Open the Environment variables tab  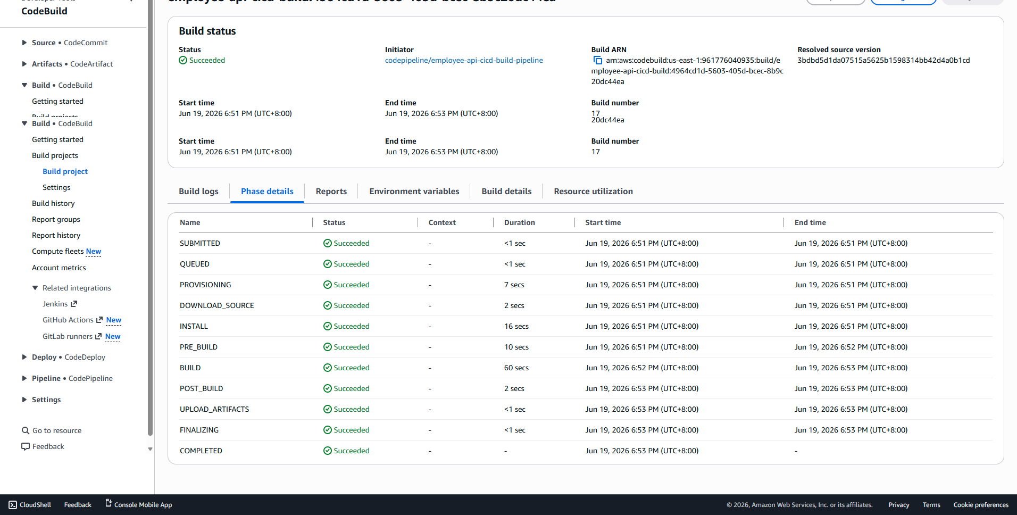point(414,192)
